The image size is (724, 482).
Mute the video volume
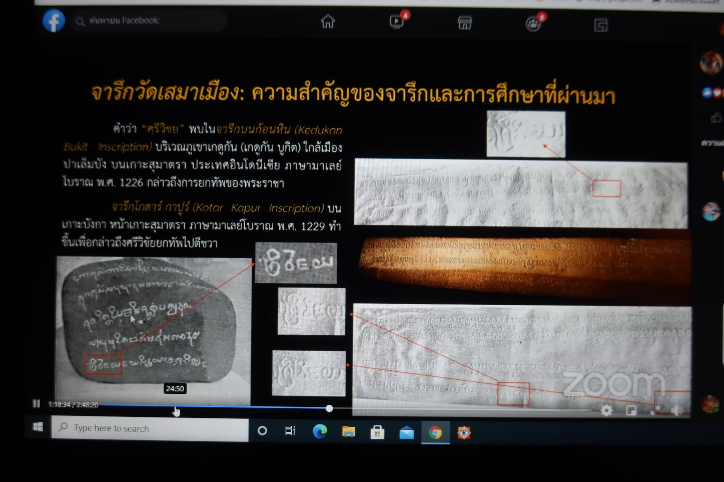pos(677,410)
